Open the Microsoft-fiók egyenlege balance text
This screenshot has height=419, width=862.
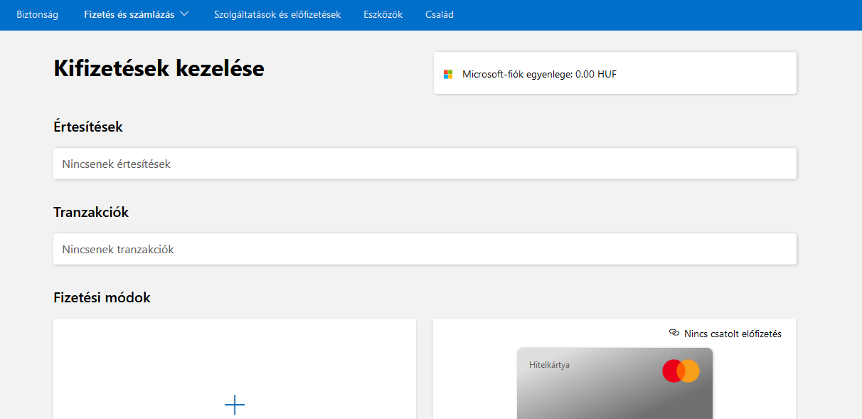[x=539, y=74]
